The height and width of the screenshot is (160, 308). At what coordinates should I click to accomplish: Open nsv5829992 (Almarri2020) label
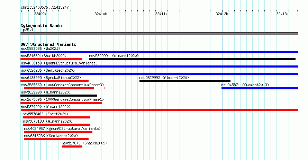pyautogui.click(x=164, y=78)
